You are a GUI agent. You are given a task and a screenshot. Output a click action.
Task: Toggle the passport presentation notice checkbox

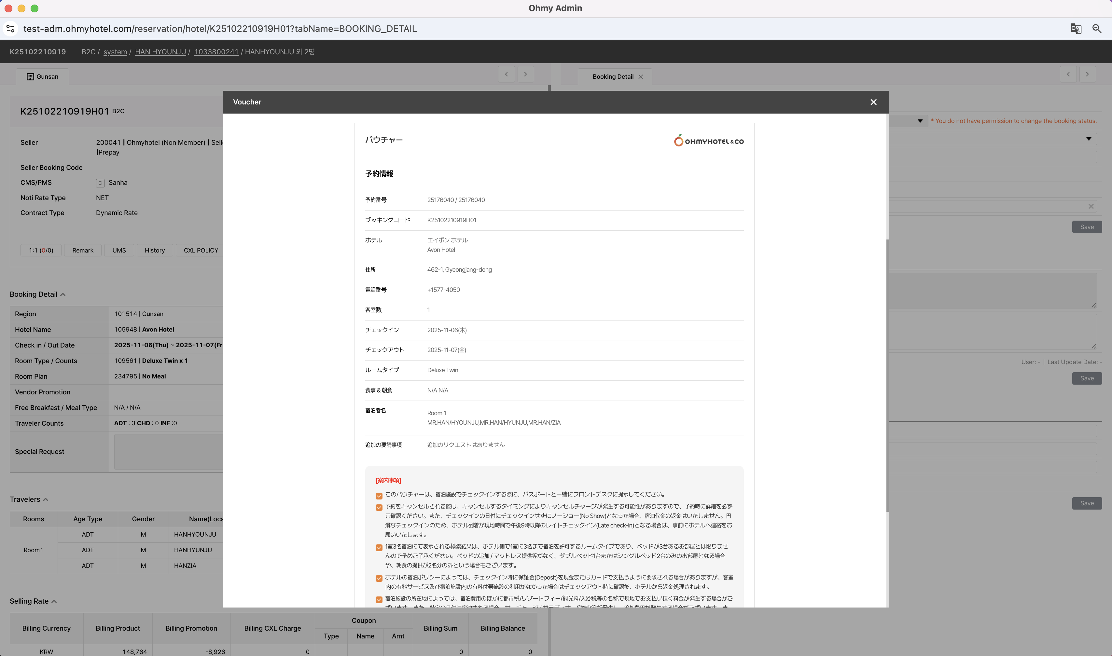[x=379, y=496]
